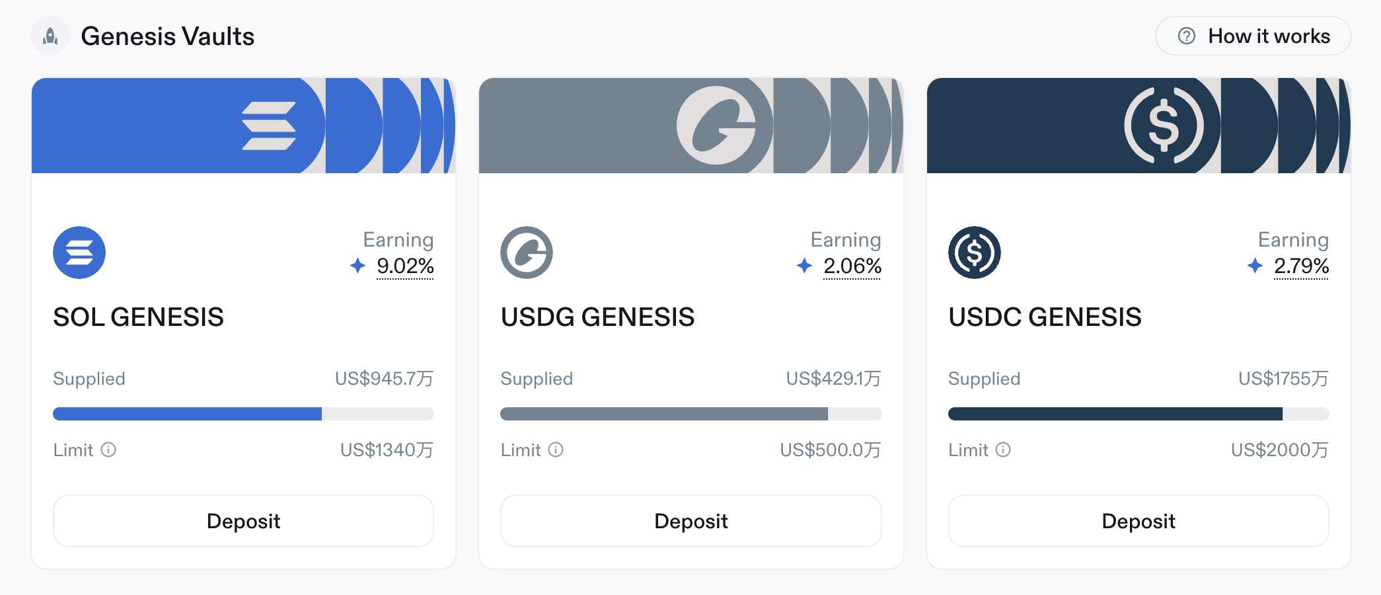
Task: Deposit into the SOL GENESIS vault
Action: click(243, 521)
